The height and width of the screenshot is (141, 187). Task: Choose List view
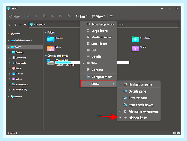click(98, 50)
